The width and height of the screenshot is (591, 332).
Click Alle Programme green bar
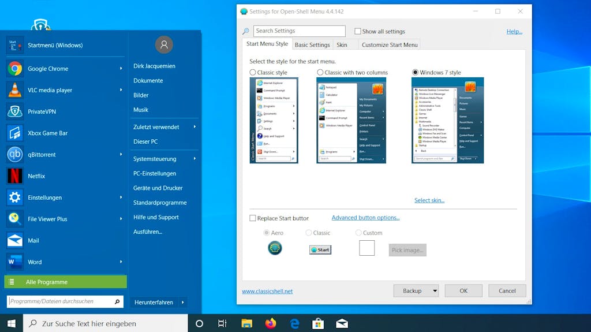pos(66,282)
